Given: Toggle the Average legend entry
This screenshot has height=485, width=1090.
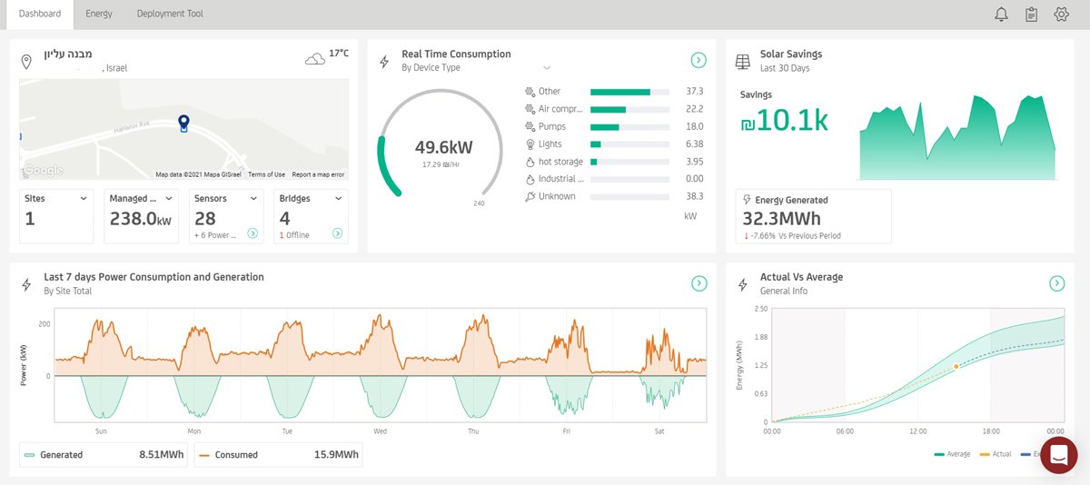Looking at the screenshot, I should pyautogui.click(x=951, y=454).
